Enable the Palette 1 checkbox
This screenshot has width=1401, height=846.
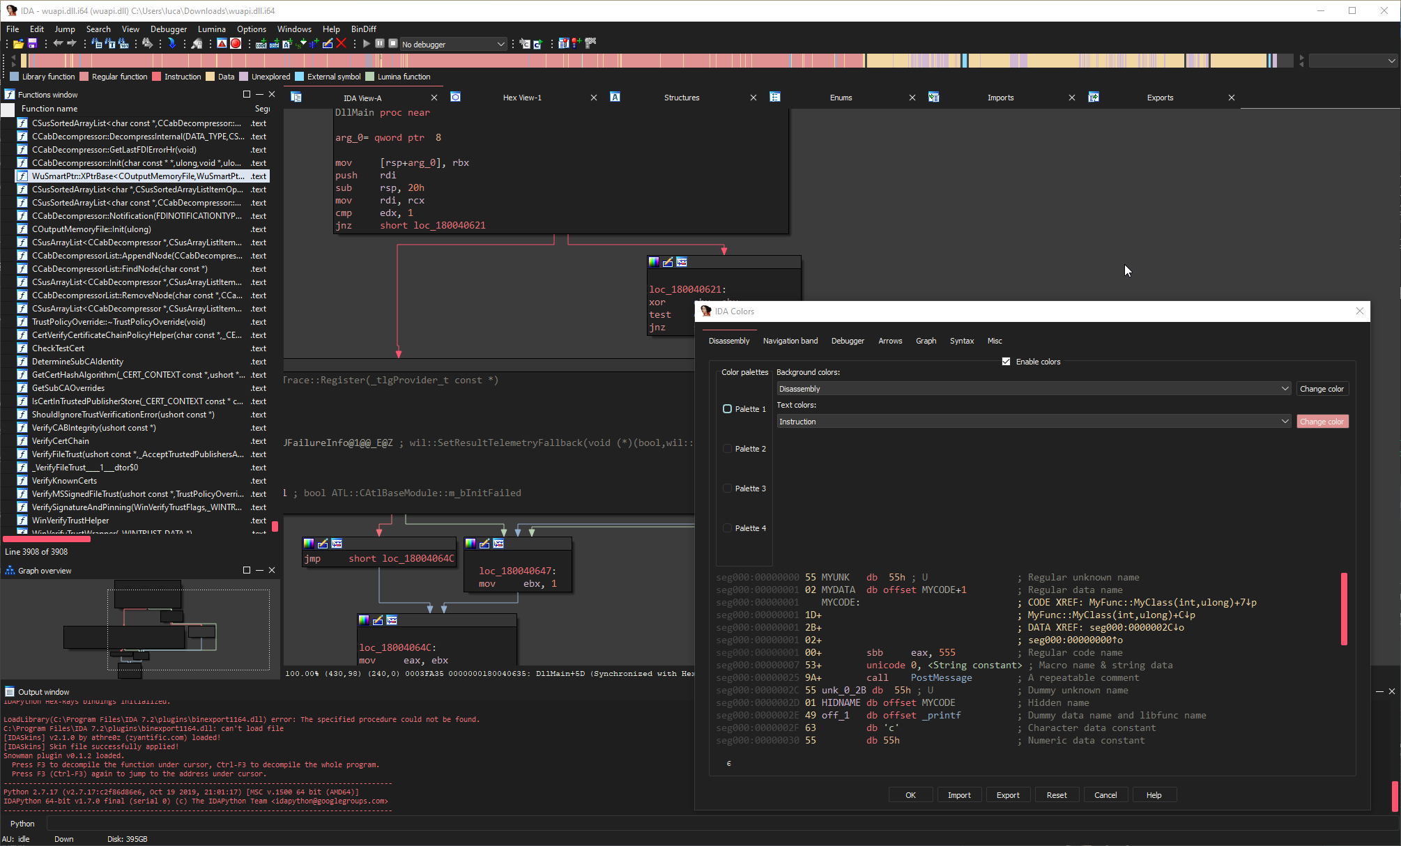click(x=727, y=409)
